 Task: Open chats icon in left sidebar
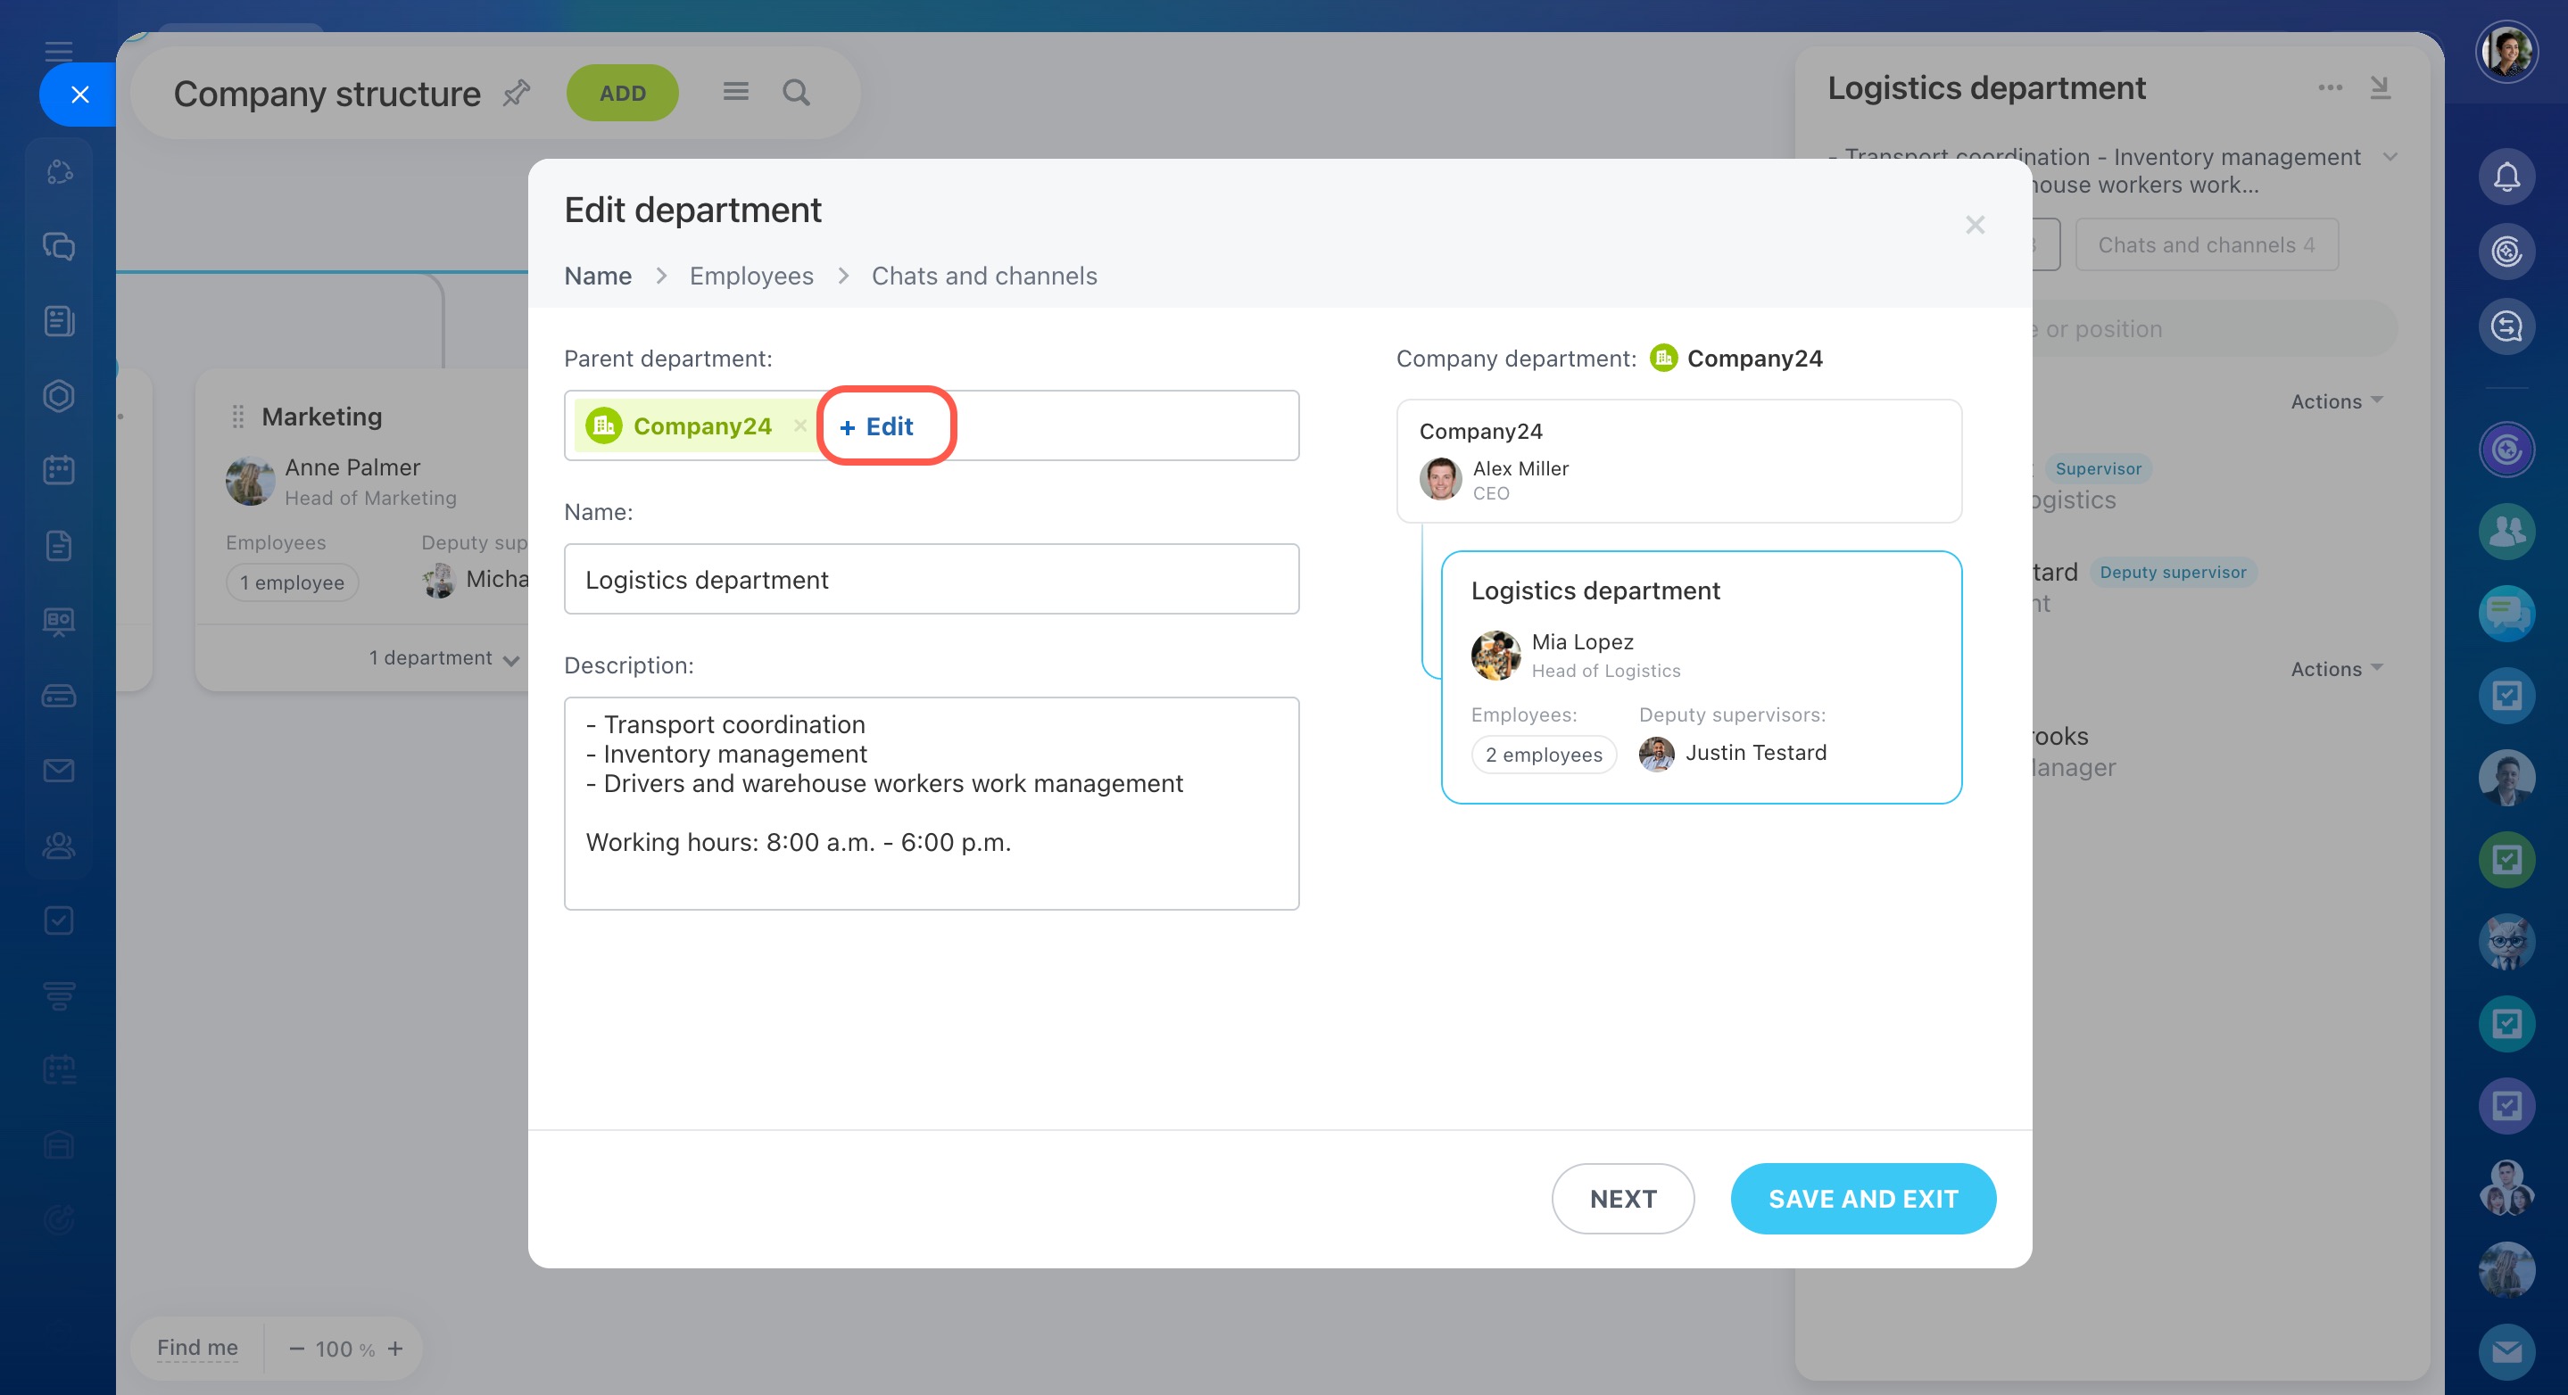[x=59, y=246]
